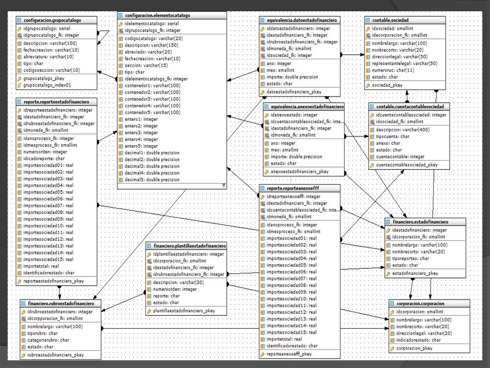Click the table icon in financiero.plantillaestadofinanciero header
The width and height of the screenshot is (490, 368).
[149, 246]
